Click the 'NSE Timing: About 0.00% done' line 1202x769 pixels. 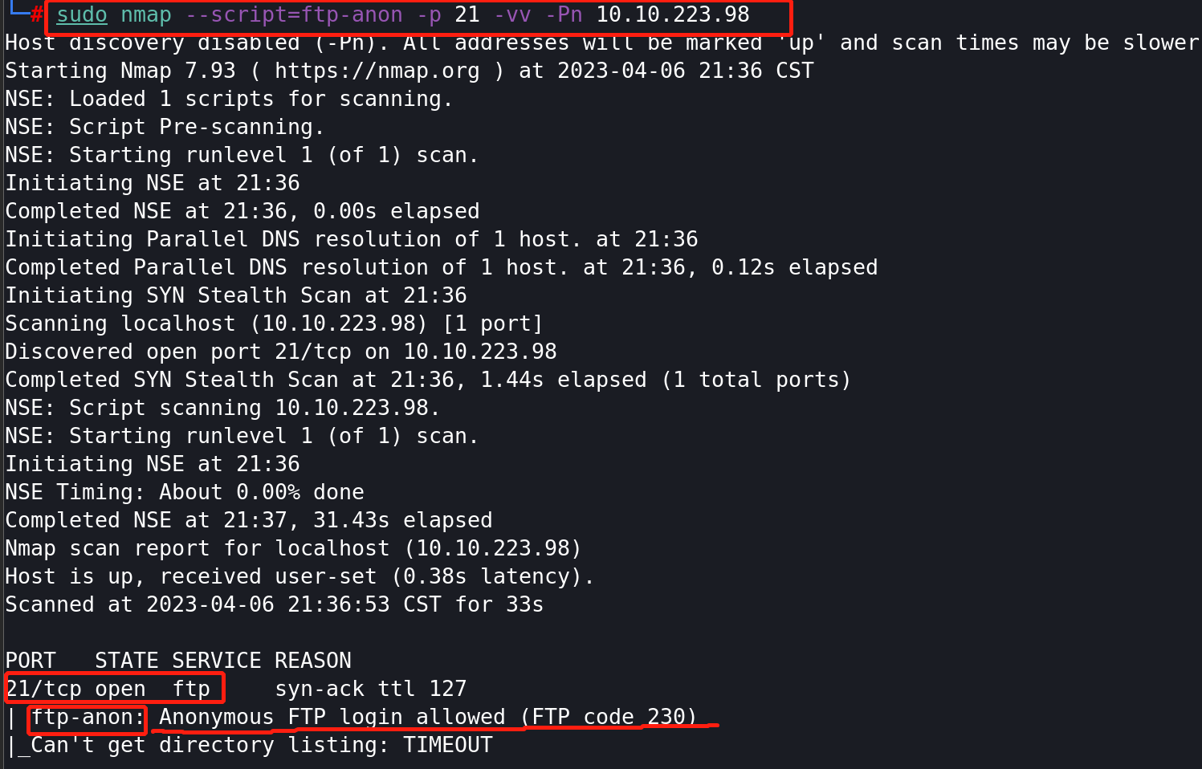(185, 492)
